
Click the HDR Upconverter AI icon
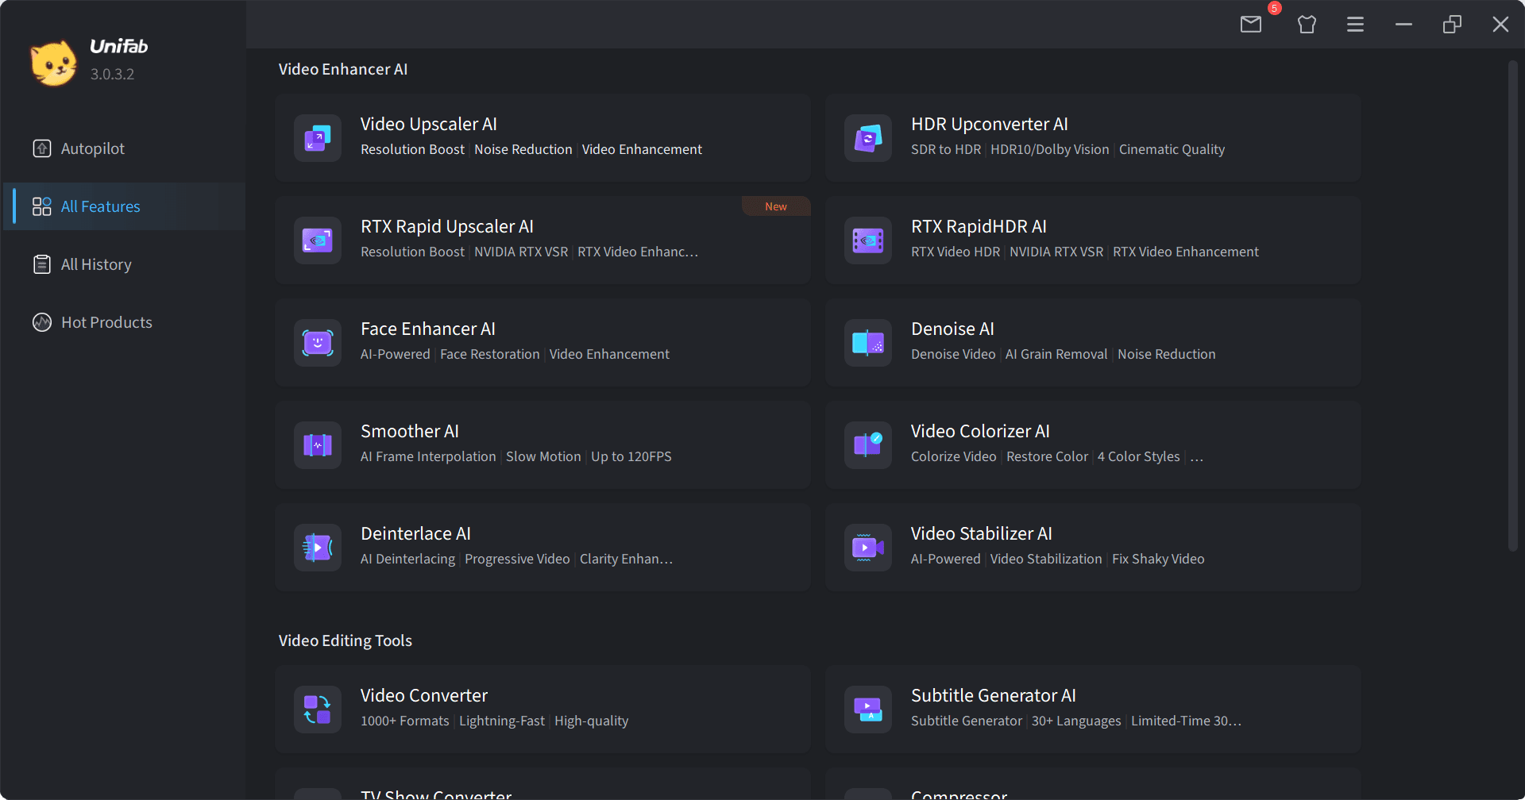pos(868,138)
